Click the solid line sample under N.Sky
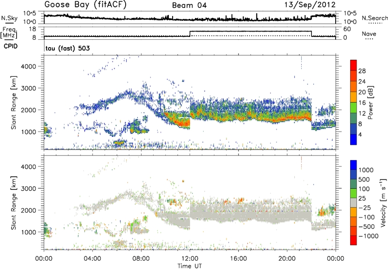The height and width of the screenshot is (269, 388). tap(9, 23)
